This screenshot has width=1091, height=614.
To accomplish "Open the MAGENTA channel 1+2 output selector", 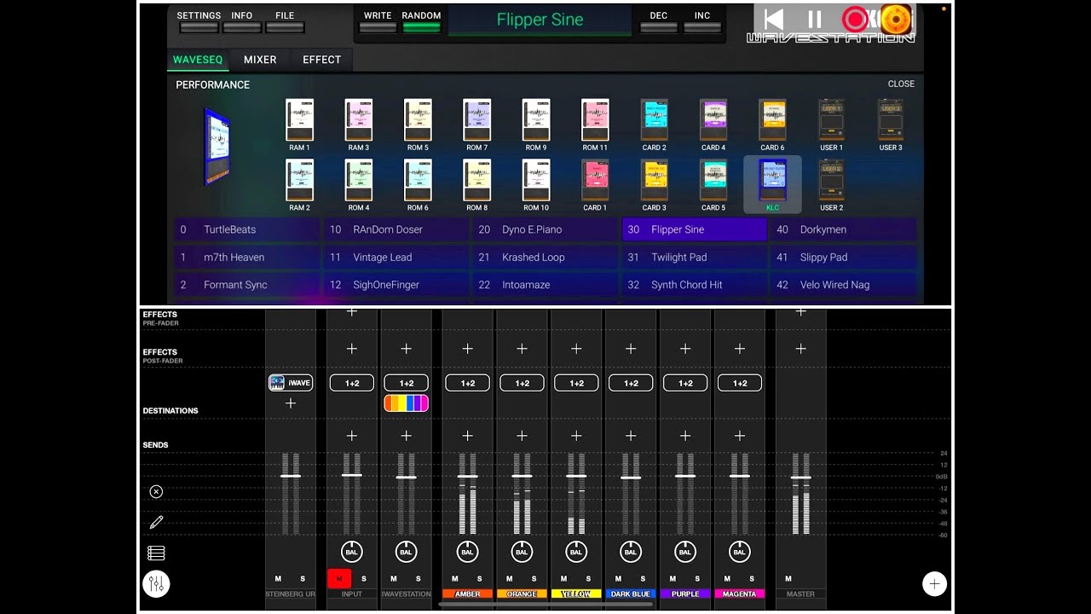I will pyautogui.click(x=740, y=383).
